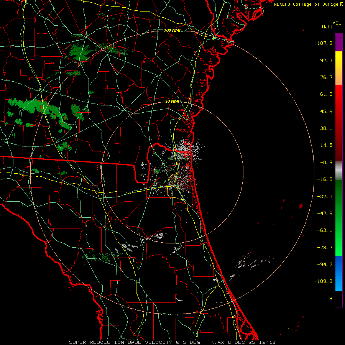
Task: Click the 14.5 legend value
Action: coord(326,145)
